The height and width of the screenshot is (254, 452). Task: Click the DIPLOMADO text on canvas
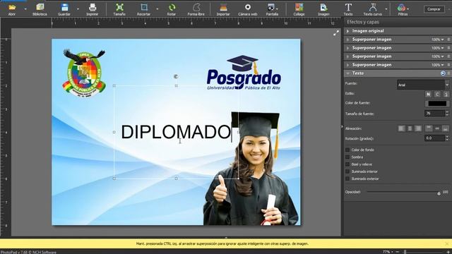(x=176, y=132)
